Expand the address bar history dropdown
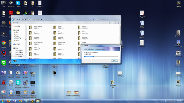The image size is (184, 103). click(x=93, y=19)
